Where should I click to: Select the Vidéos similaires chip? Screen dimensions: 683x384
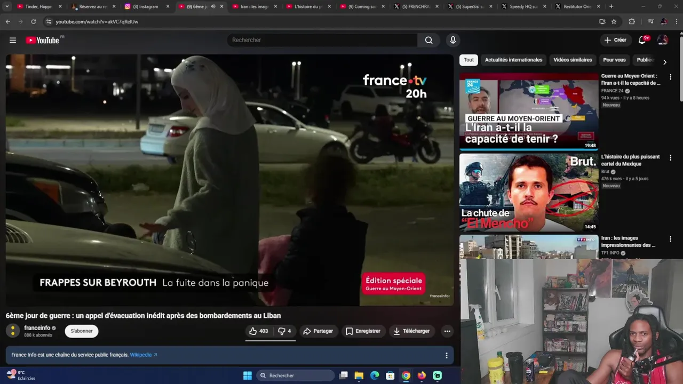tap(573, 60)
